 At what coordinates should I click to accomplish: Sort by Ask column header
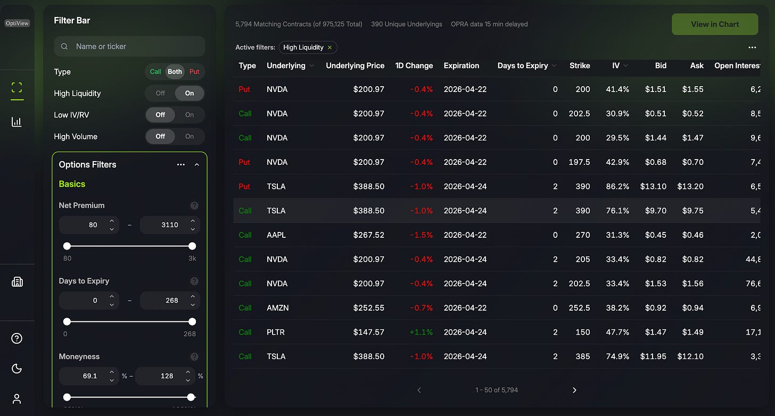tap(697, 65)
